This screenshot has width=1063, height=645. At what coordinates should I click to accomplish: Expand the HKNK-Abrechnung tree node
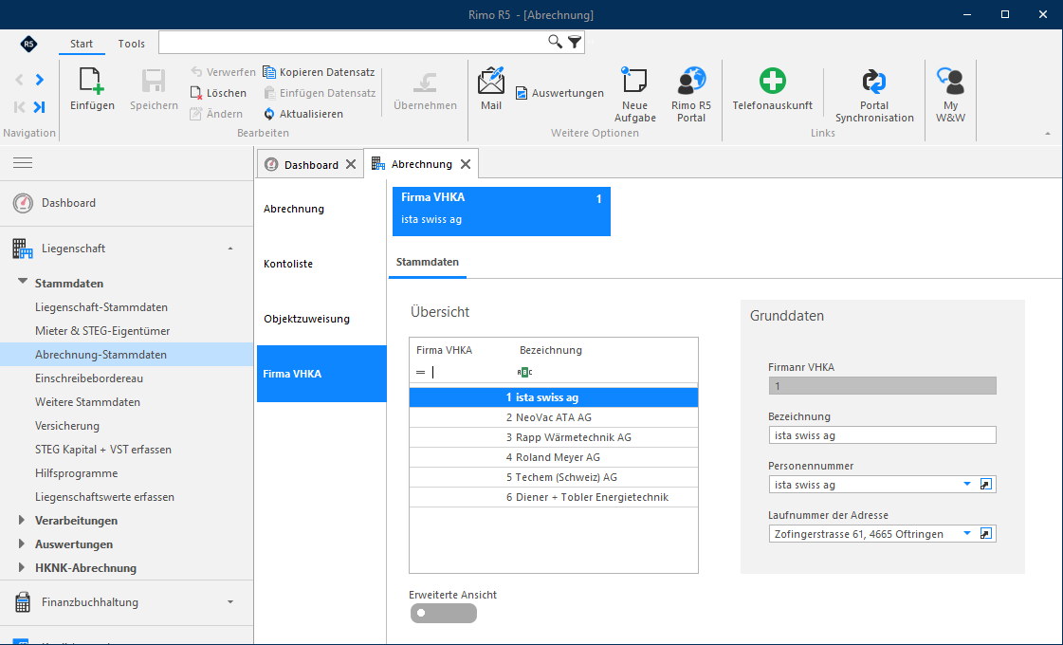[22, 567]
